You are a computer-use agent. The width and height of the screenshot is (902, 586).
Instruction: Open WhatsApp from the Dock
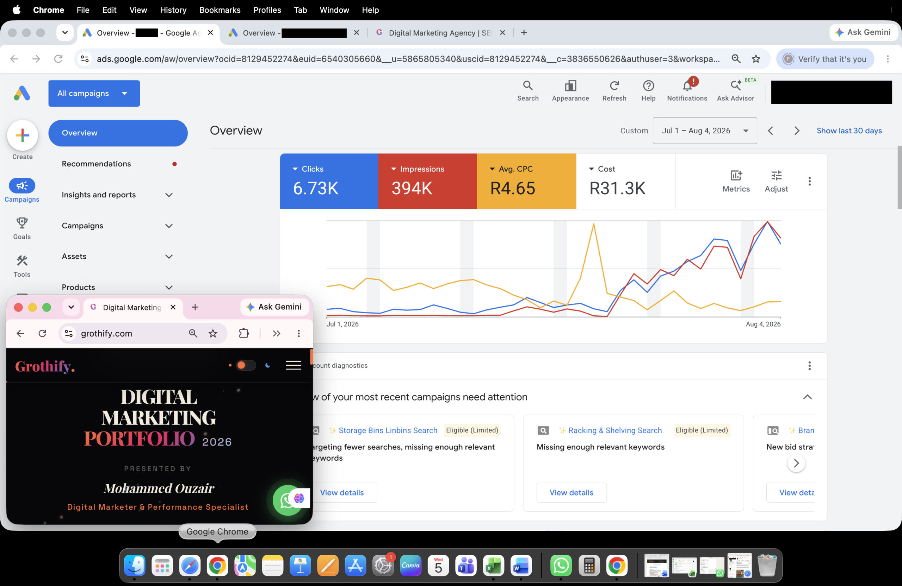tap(561, 566)
